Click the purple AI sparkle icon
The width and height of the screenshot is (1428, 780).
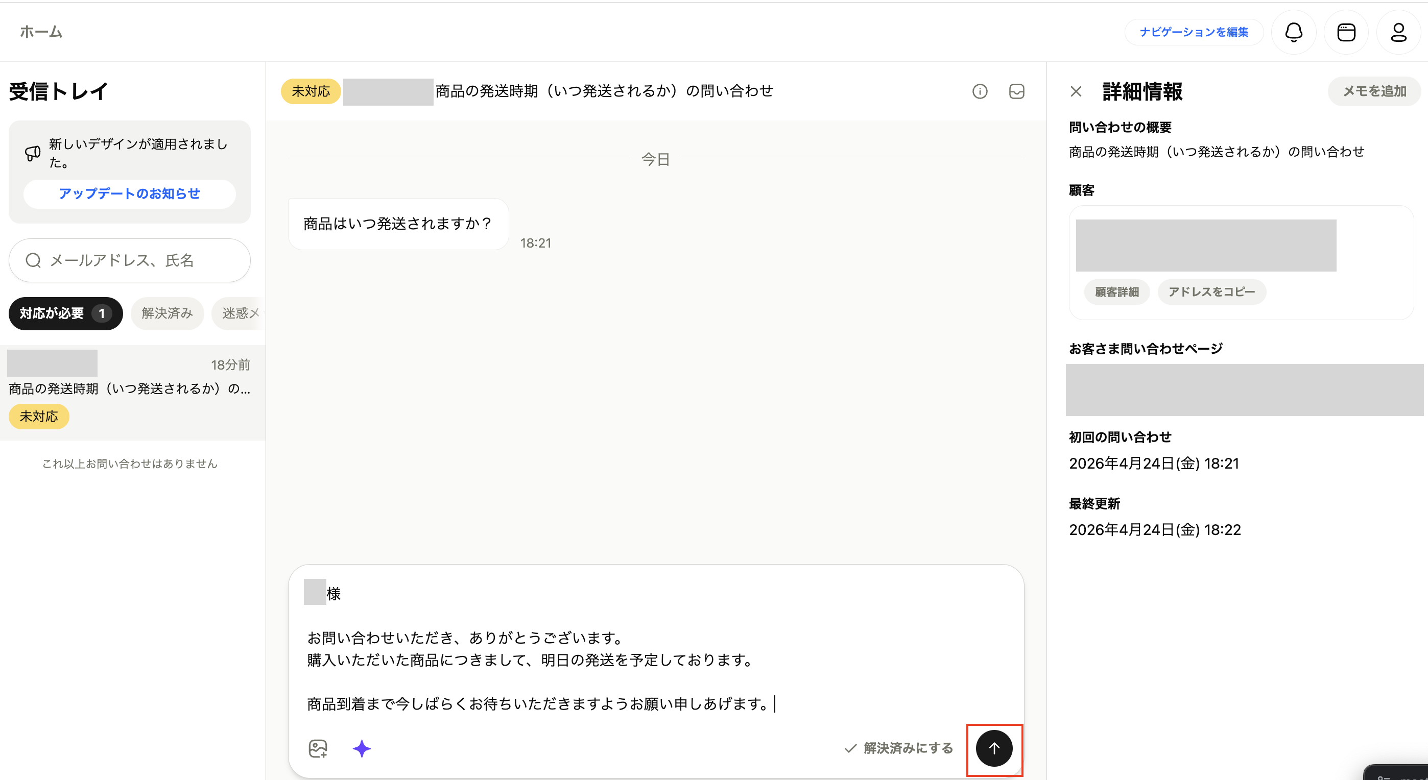(362, 748)
